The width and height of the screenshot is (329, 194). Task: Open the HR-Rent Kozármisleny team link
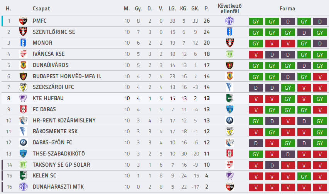pyautogui.click(x=64, y=120)
